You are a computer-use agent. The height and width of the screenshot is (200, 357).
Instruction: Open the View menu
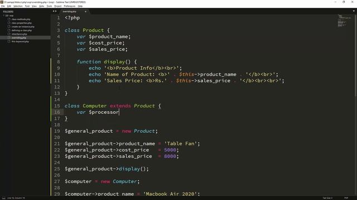34,6
